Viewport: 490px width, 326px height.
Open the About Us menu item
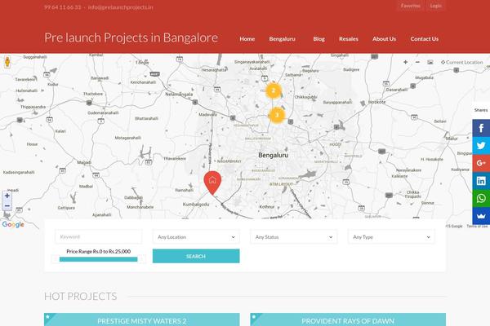pos(384,39)
